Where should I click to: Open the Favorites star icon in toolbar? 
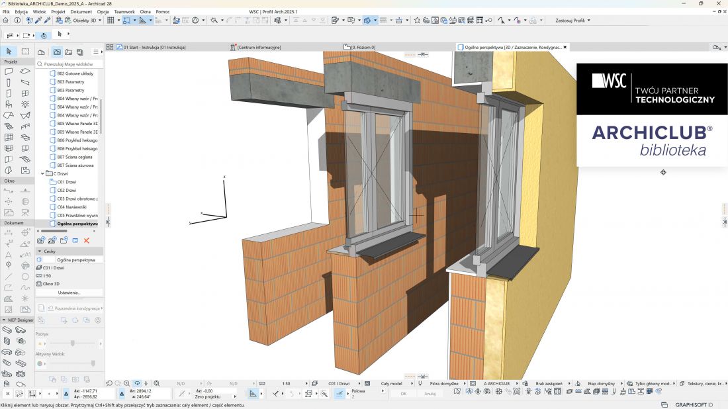(x=417, y=21)
